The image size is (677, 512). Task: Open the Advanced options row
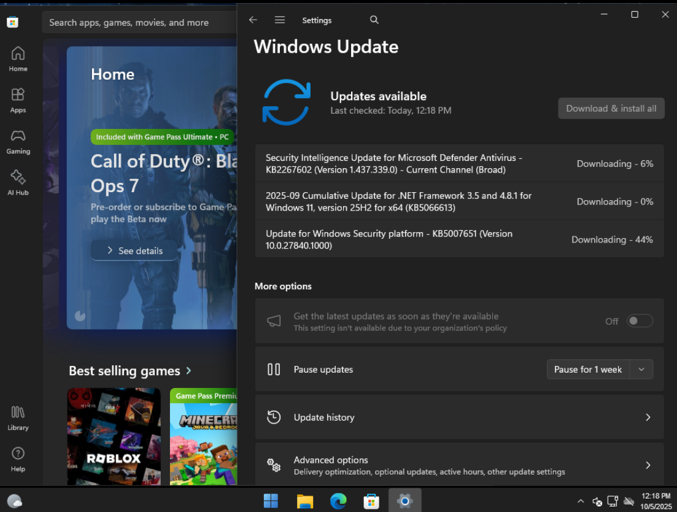point(459,465)
